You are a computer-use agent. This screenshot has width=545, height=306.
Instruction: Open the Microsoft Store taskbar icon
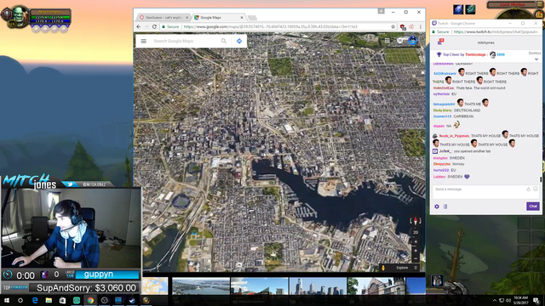pos(62,300)
